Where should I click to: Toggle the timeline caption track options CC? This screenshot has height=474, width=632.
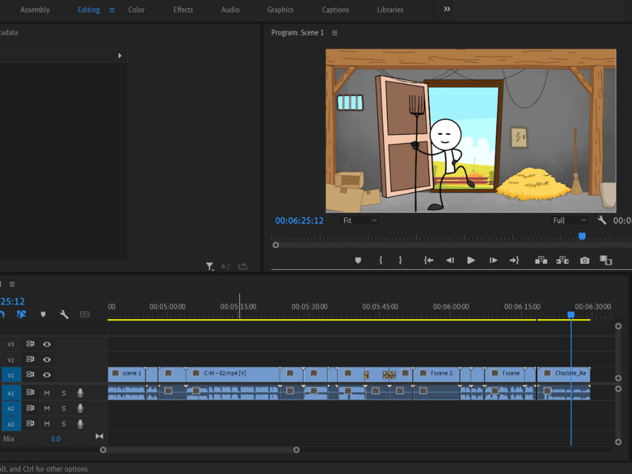point(85,314)
